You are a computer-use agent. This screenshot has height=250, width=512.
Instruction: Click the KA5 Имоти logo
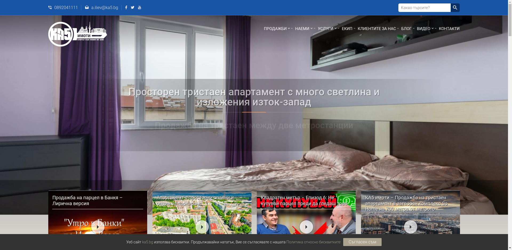tap(77, 34)
